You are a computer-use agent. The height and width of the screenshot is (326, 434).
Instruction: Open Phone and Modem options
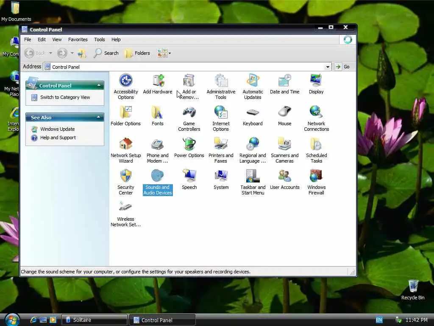tap(158, 150)
